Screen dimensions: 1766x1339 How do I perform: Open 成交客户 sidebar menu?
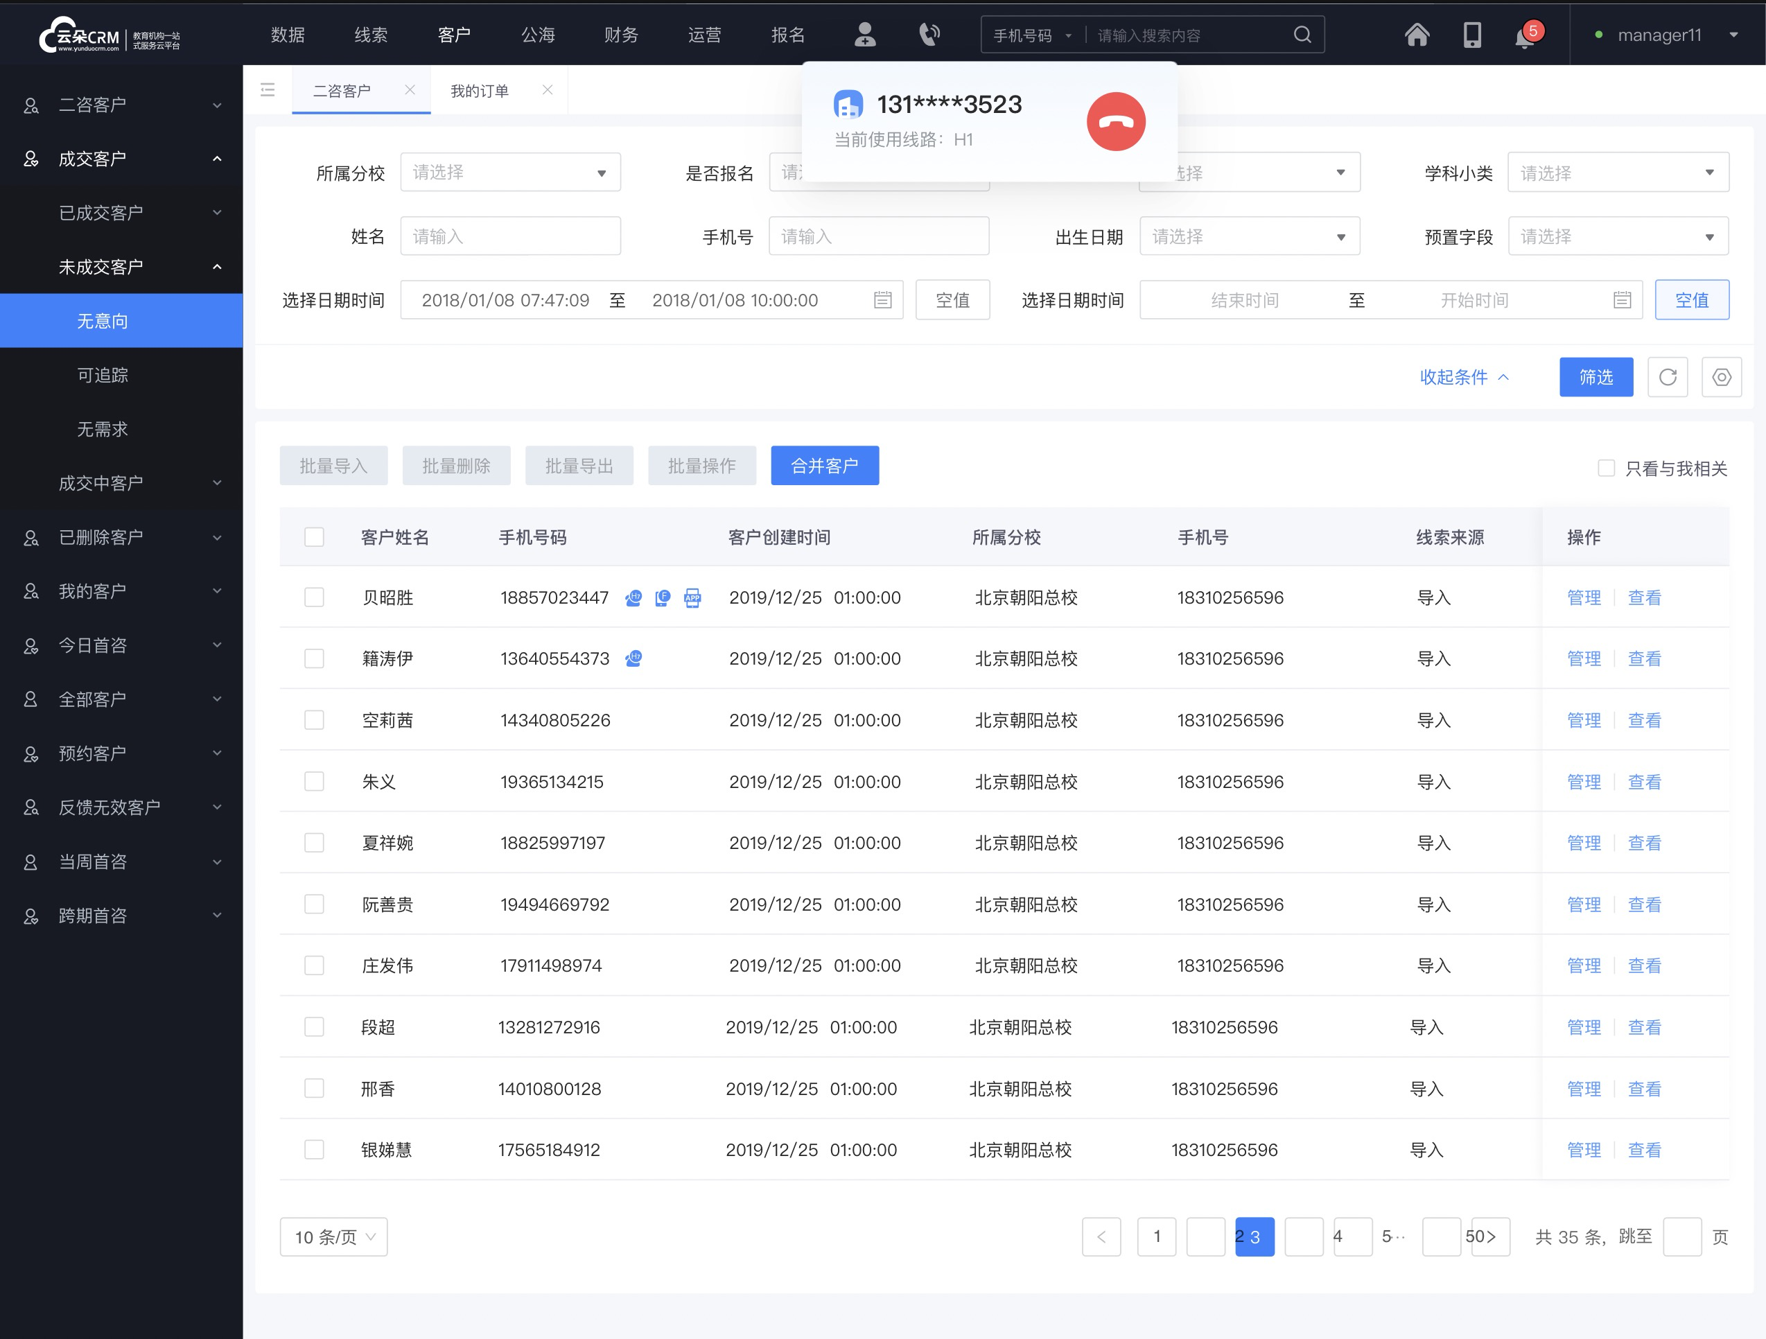click(x=121, y=157)
